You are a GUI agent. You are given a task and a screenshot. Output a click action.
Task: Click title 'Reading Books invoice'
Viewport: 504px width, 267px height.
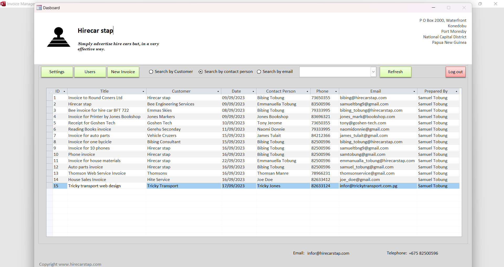pyautogui.click(x=90, y=129)
